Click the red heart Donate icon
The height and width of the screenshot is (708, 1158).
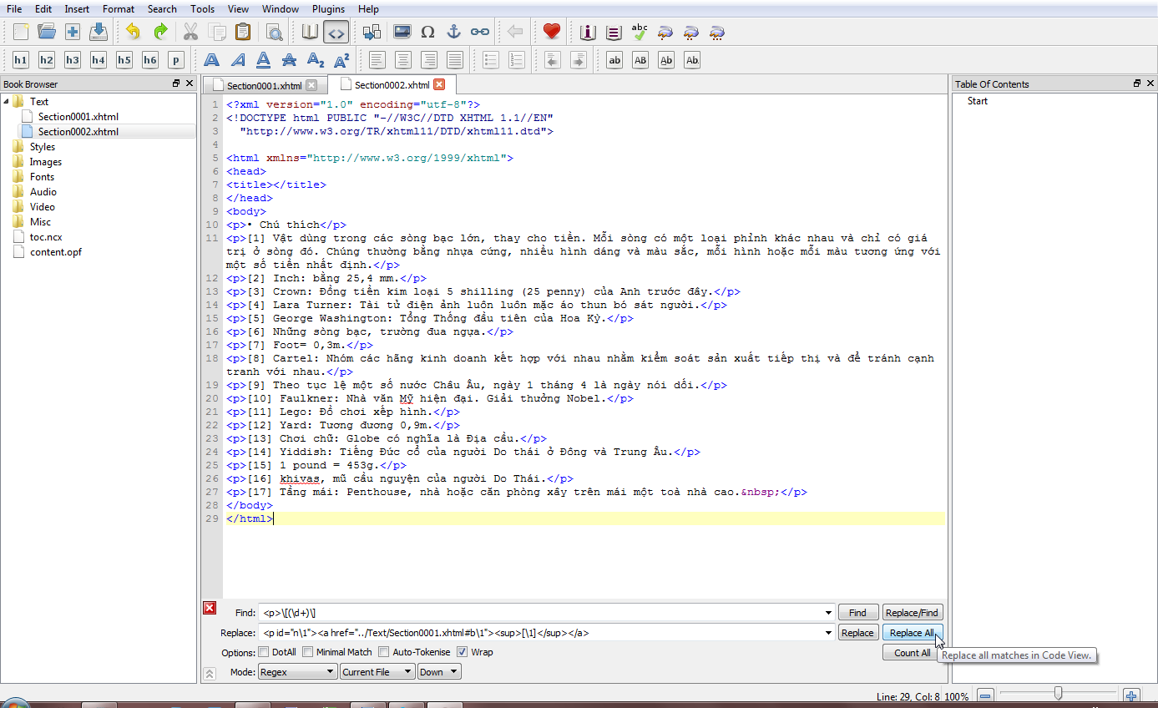[551, 32]
